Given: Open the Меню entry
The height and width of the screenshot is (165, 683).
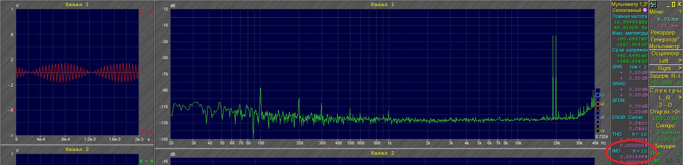Looking at the screenshot, I should (656, 12).
